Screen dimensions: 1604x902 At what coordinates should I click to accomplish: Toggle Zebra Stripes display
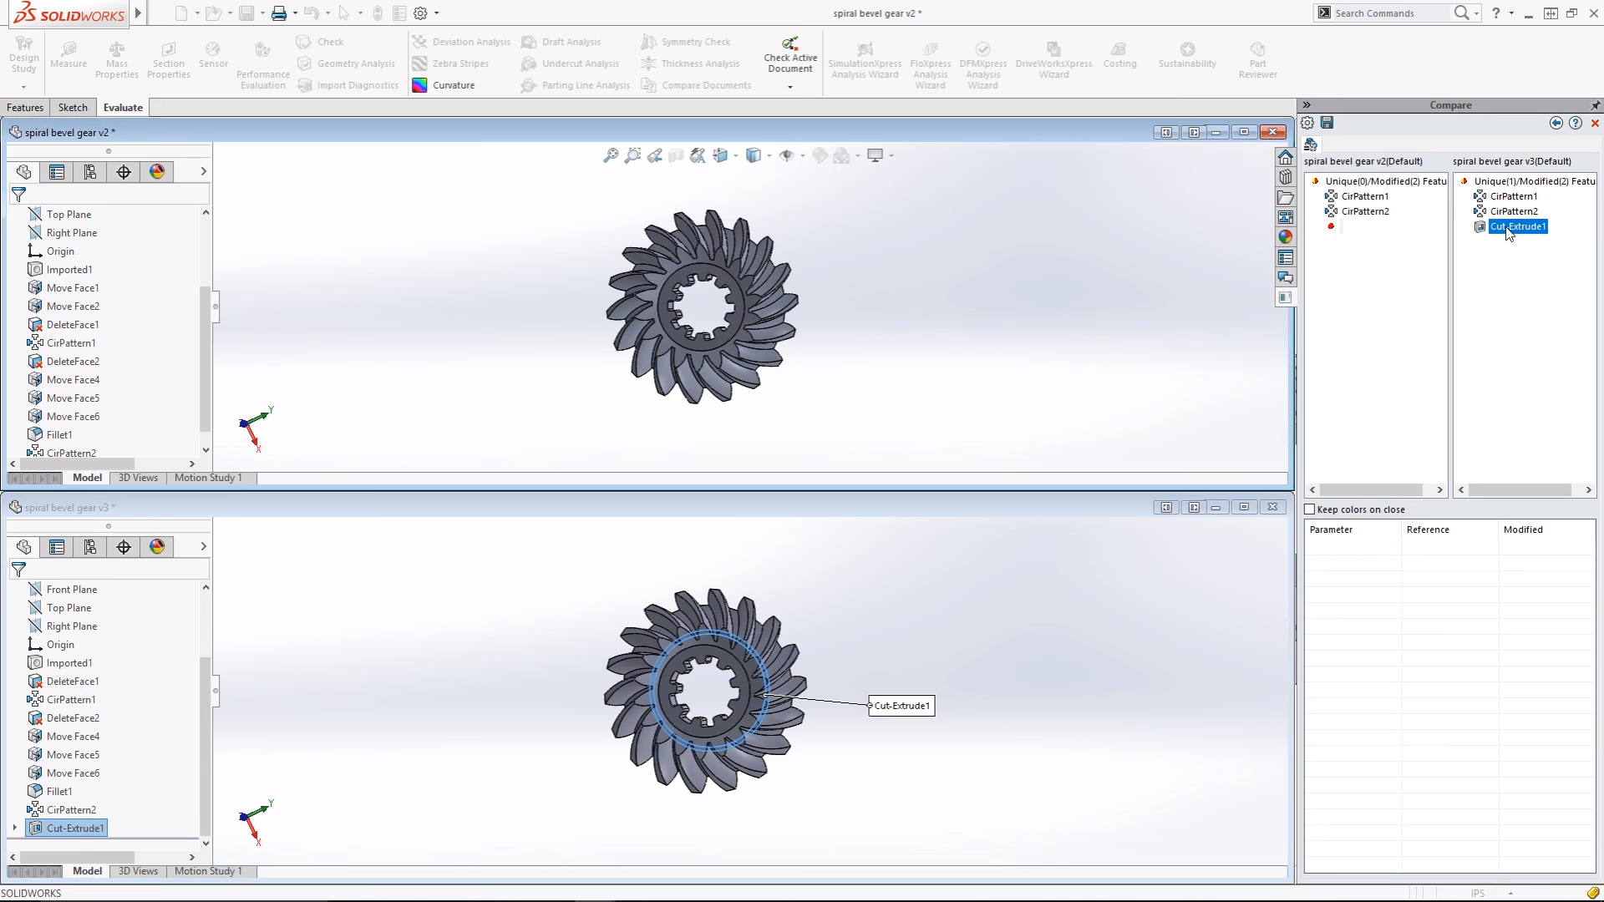point(460,63)
